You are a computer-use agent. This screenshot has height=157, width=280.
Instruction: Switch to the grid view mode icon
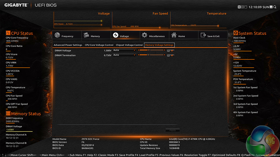(243, 7)
